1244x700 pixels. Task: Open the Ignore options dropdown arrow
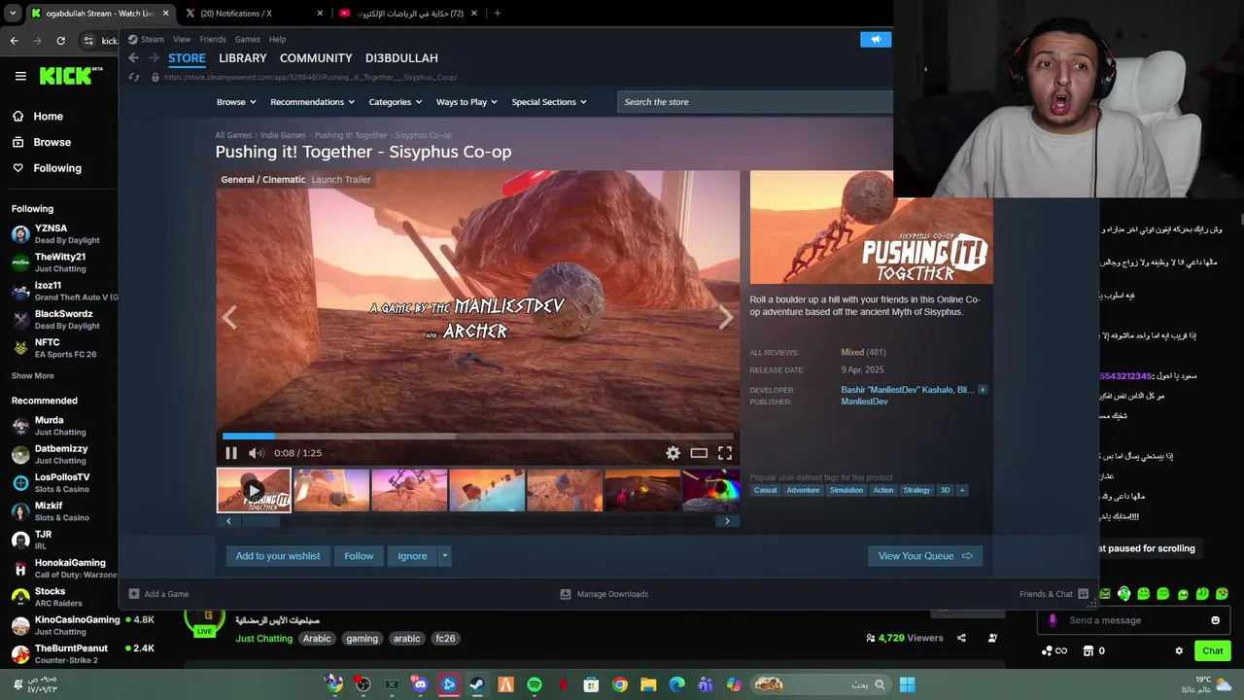(x=445, y=556)
